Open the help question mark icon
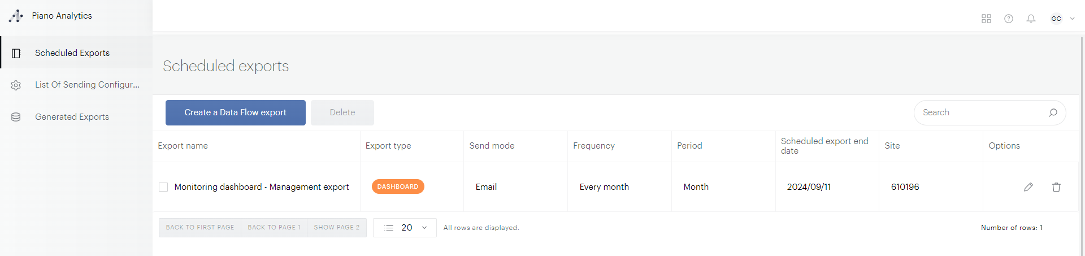Image resolution: width=1085 pixels, height=256 pixels. tap(1009, 19)
